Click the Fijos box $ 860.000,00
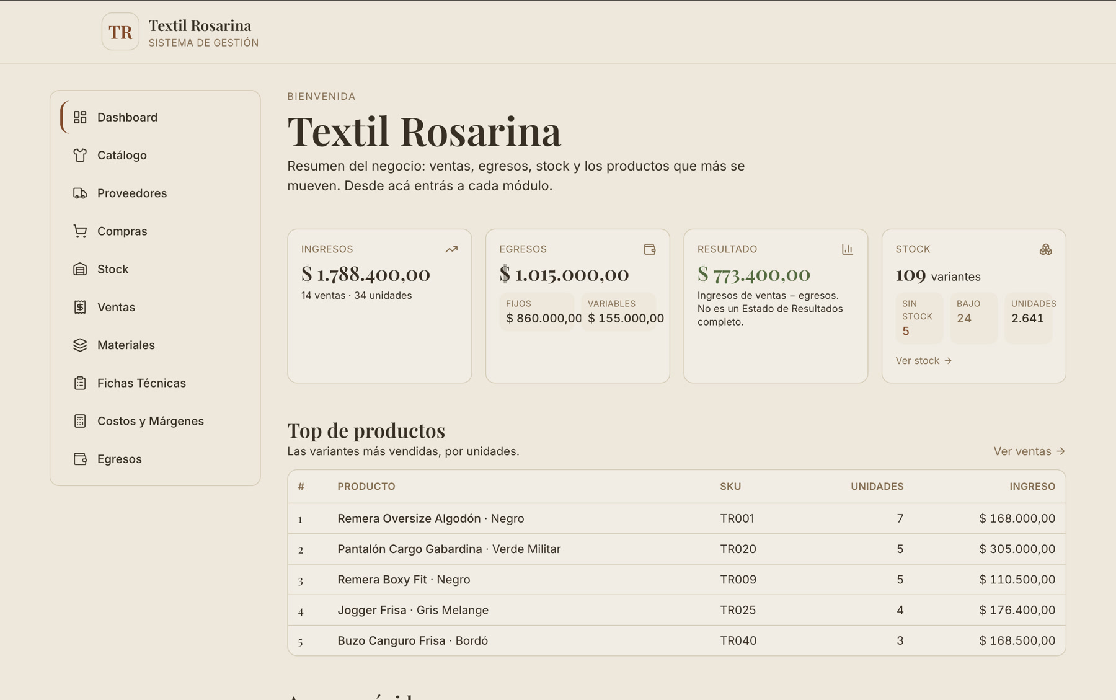The width and height of the screenshot is (1116, 700). coord(537,312)
